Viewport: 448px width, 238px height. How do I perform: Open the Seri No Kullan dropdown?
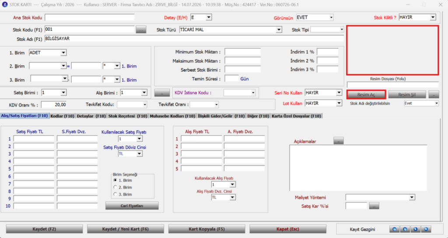click(x=339, y=93)
